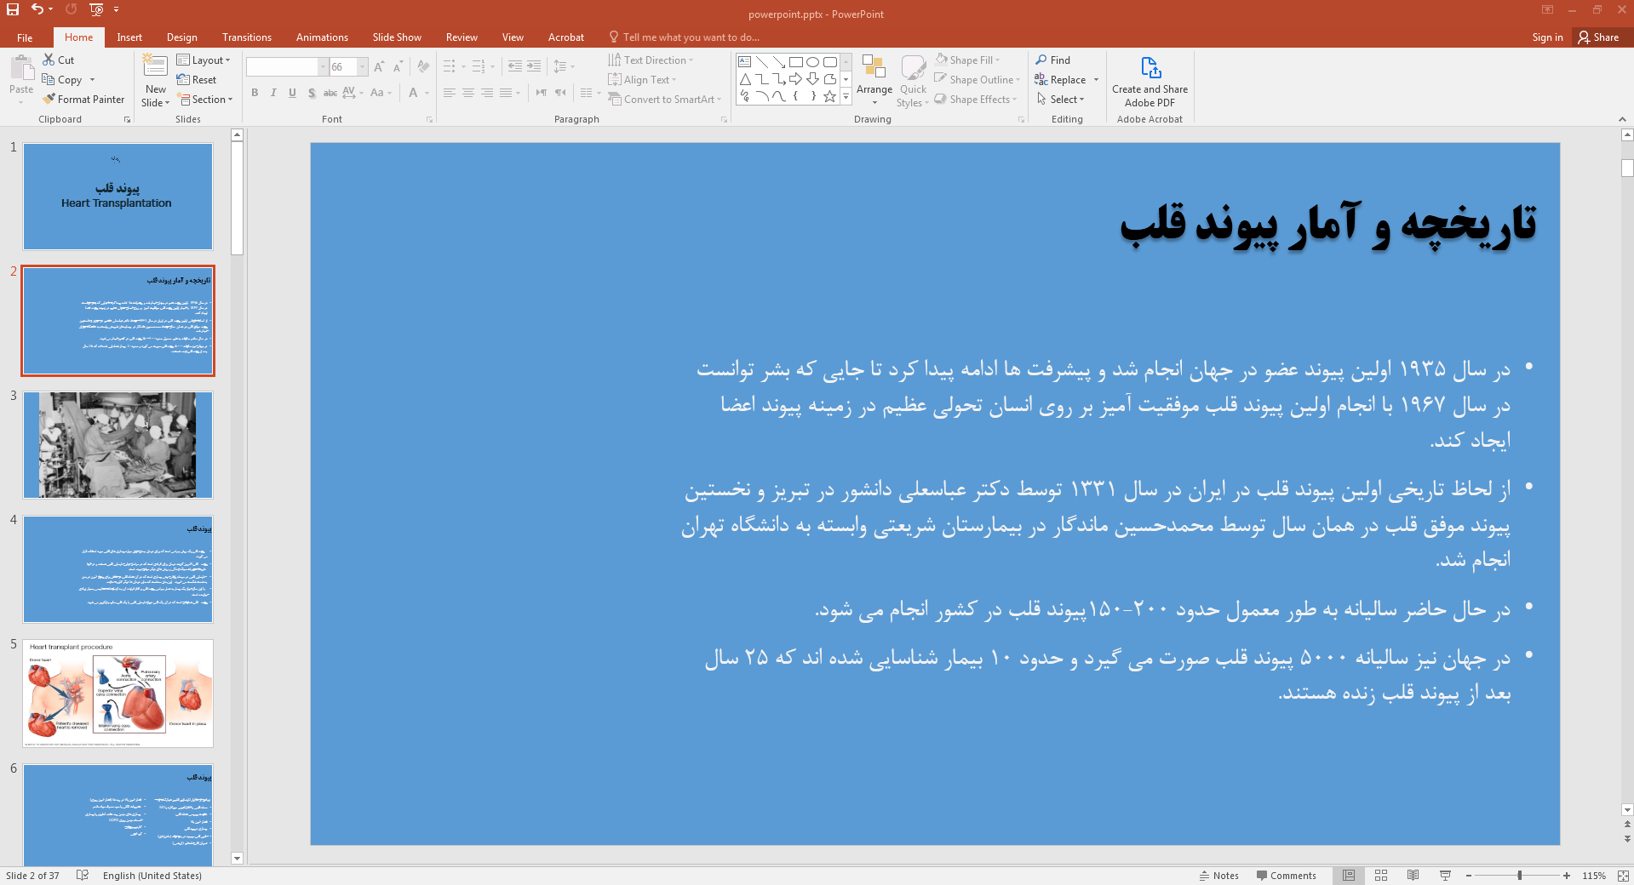Click the Sign in link

(x=1547, y=37)
